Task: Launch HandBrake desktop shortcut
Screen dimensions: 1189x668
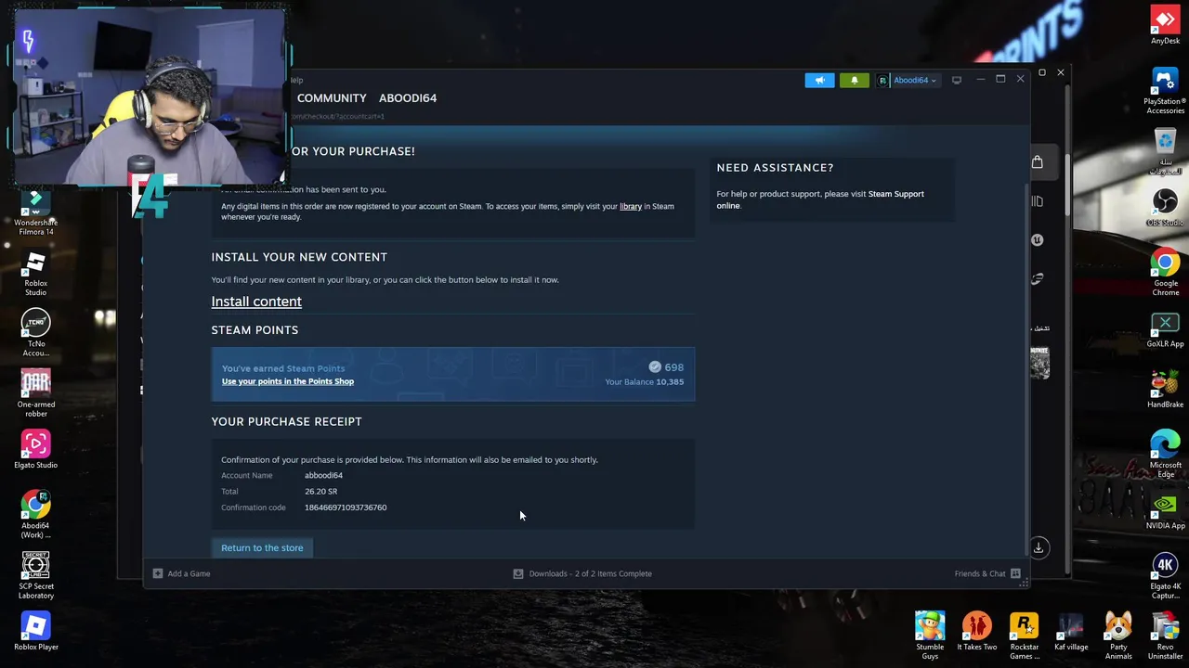Action: (x=1165, y=389)
